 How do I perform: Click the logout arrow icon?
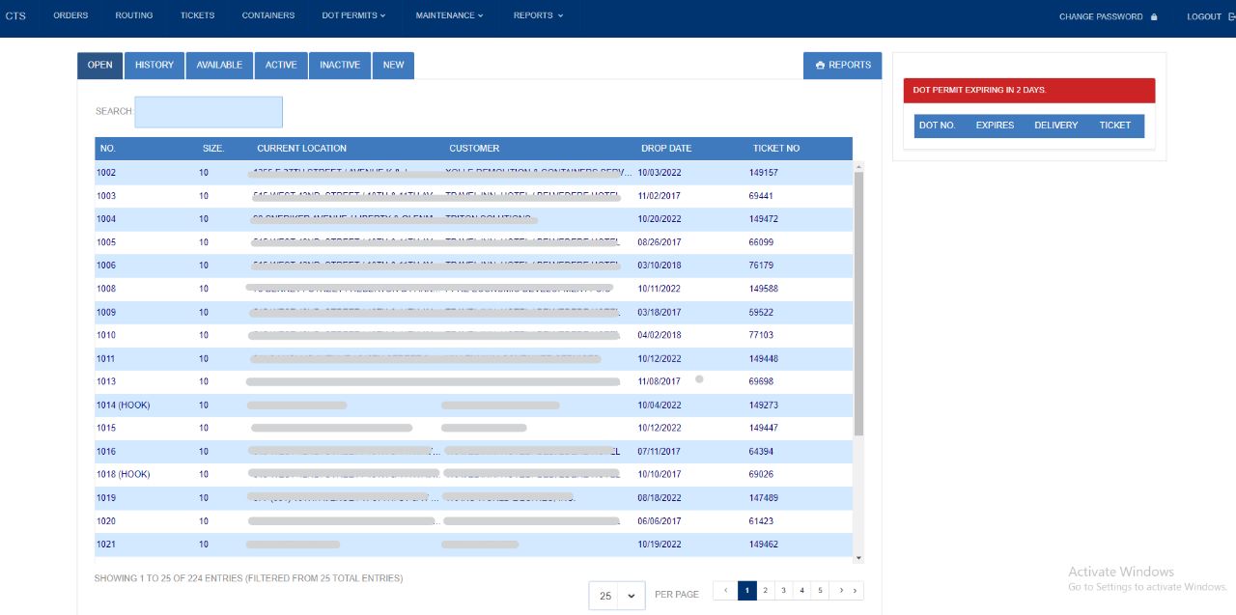(1231, 16)
